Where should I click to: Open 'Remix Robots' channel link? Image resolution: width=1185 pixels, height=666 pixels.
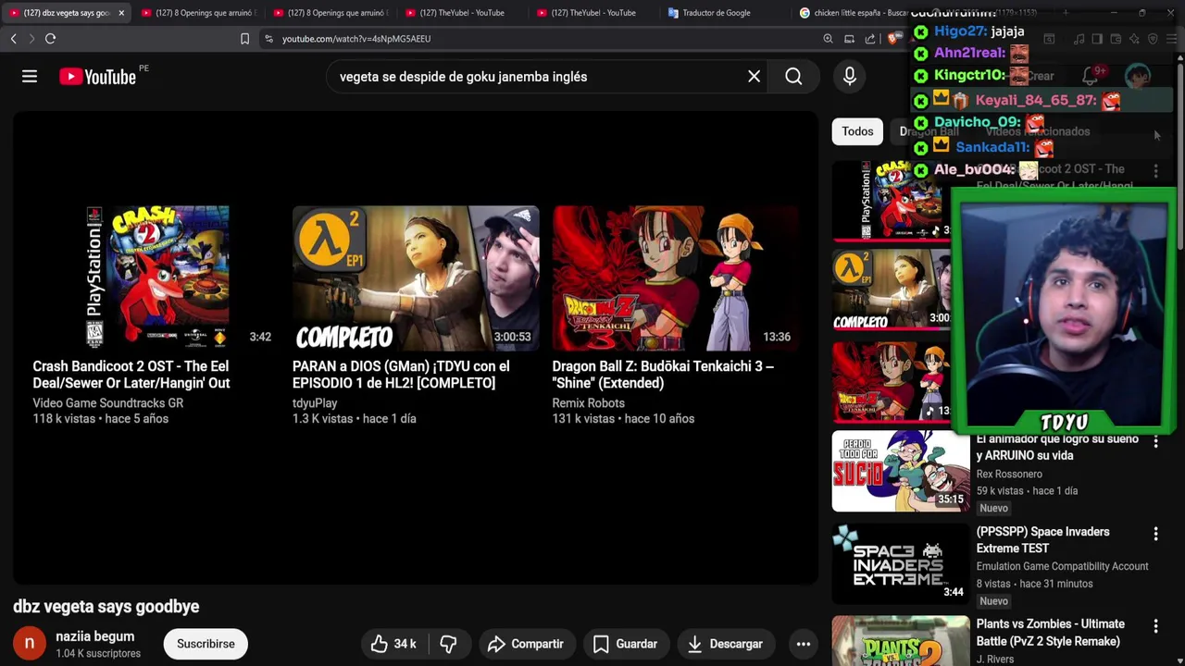point(589,403)
